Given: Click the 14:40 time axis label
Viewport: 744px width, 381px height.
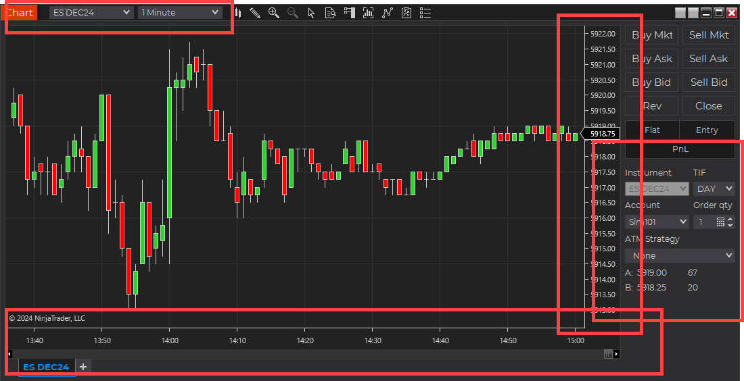Looking at the screenshot, I should [440, 340].
